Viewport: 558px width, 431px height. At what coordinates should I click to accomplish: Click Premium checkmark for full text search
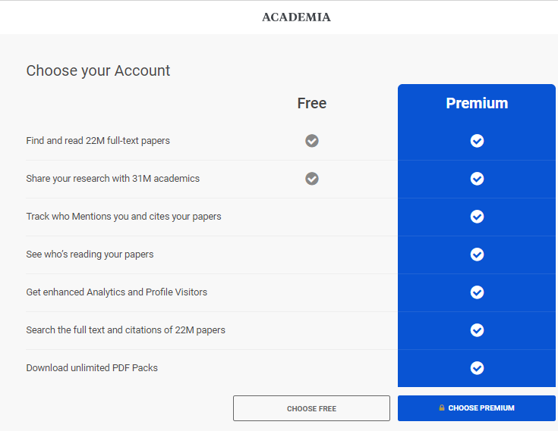pyautogui.click(x=477, y=330)
